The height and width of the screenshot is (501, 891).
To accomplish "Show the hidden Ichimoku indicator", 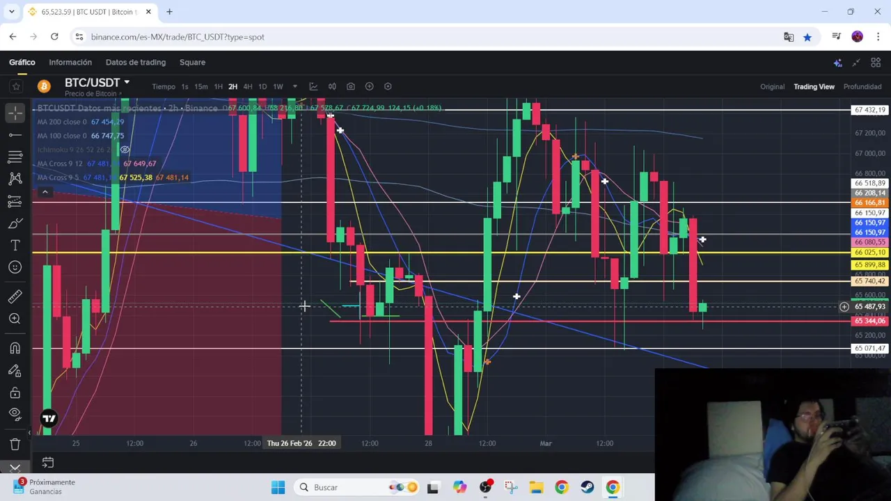I will point(125,150).
